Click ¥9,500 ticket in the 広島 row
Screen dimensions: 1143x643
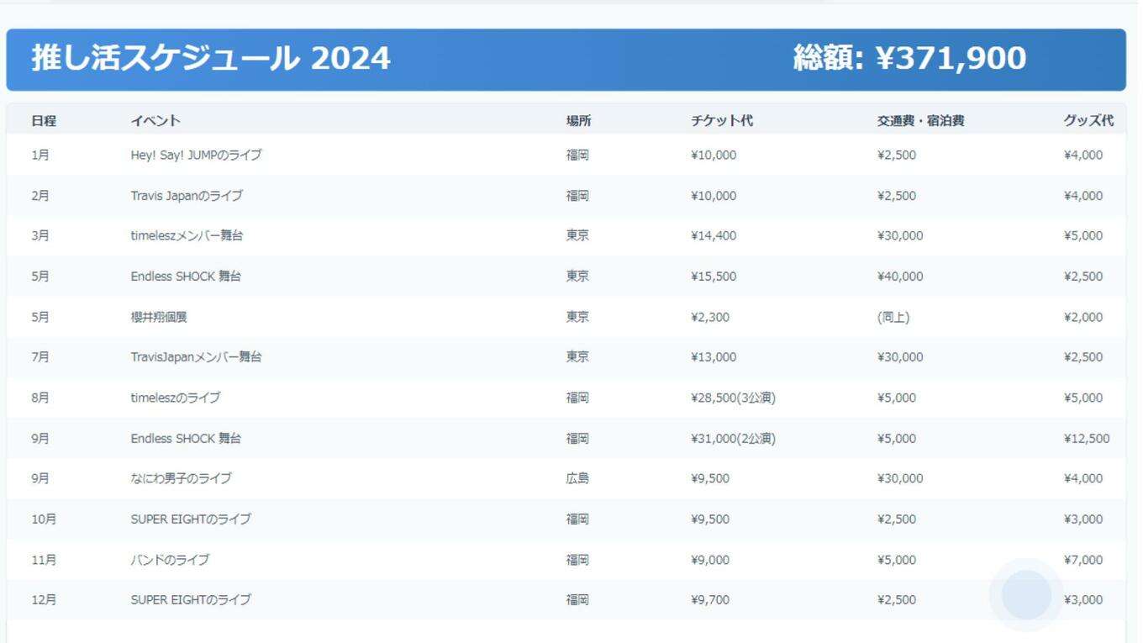pyautogui.click(x=710, y=478)
